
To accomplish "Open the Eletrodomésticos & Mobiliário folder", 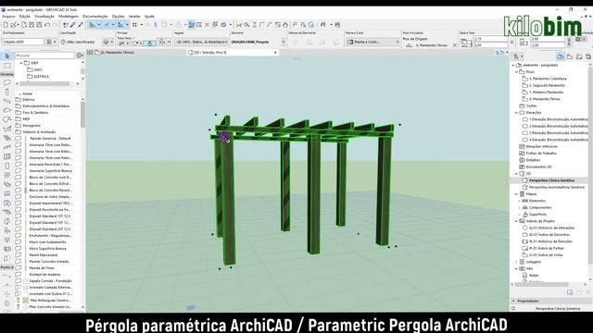I will coord(45,106).
